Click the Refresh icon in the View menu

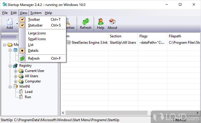[x=22, y=58]
